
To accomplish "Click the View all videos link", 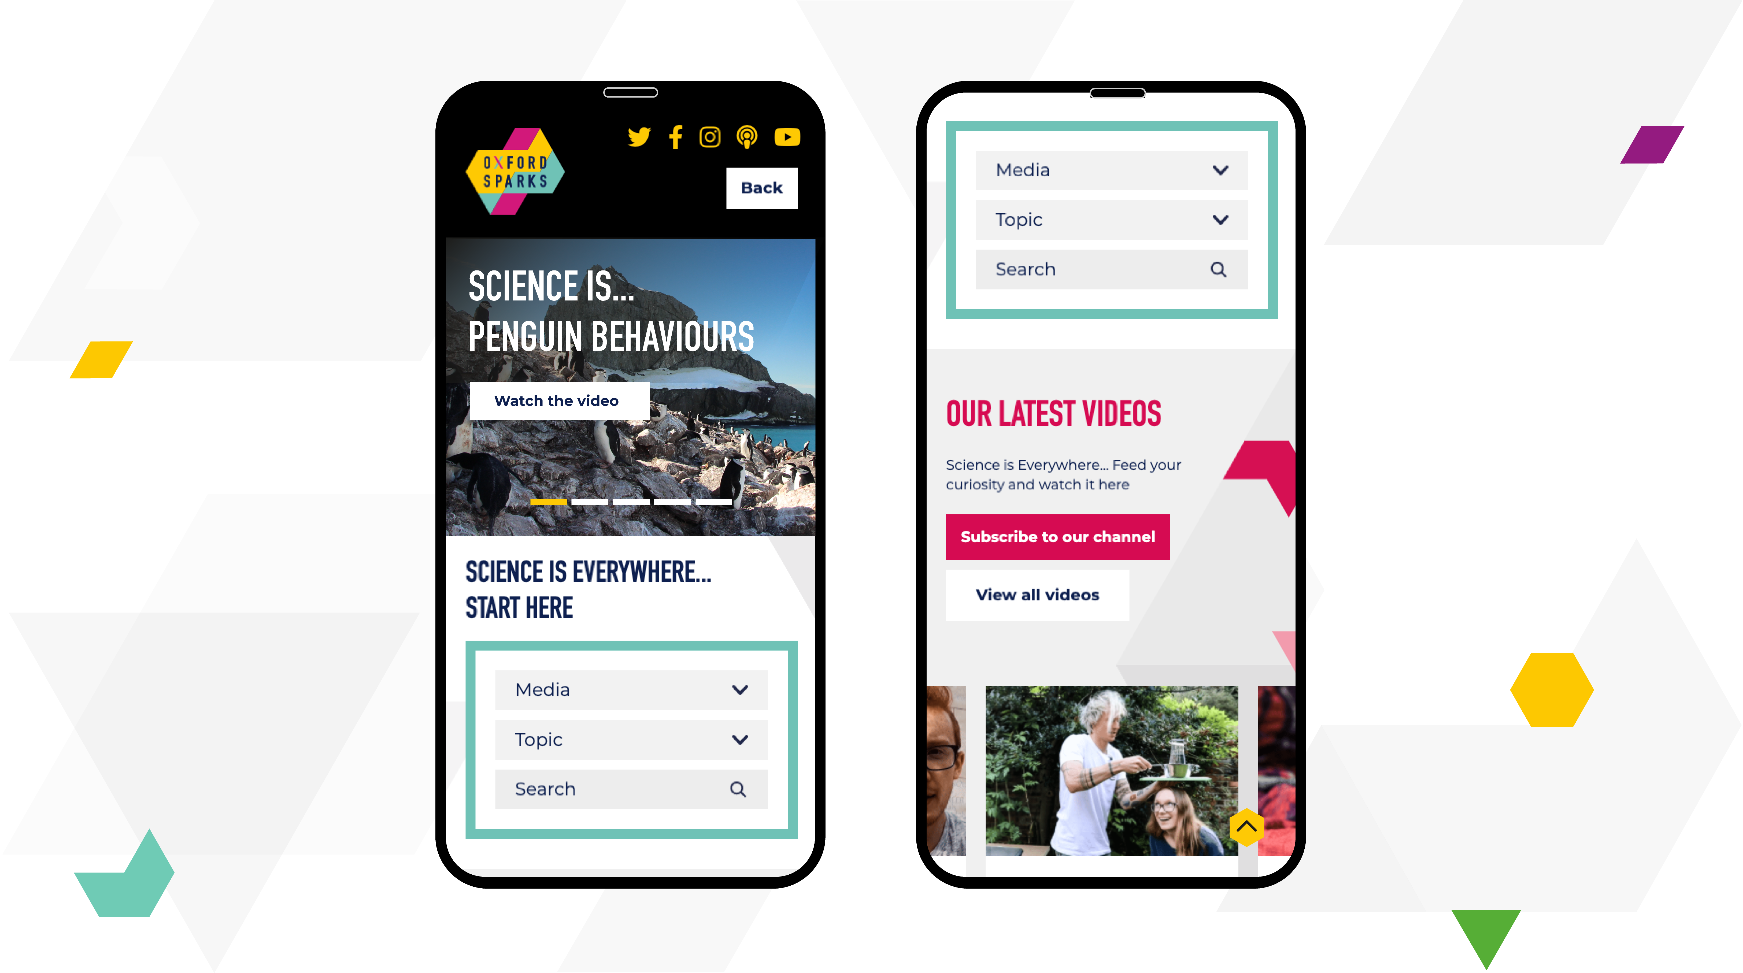I will [1037, 594].
